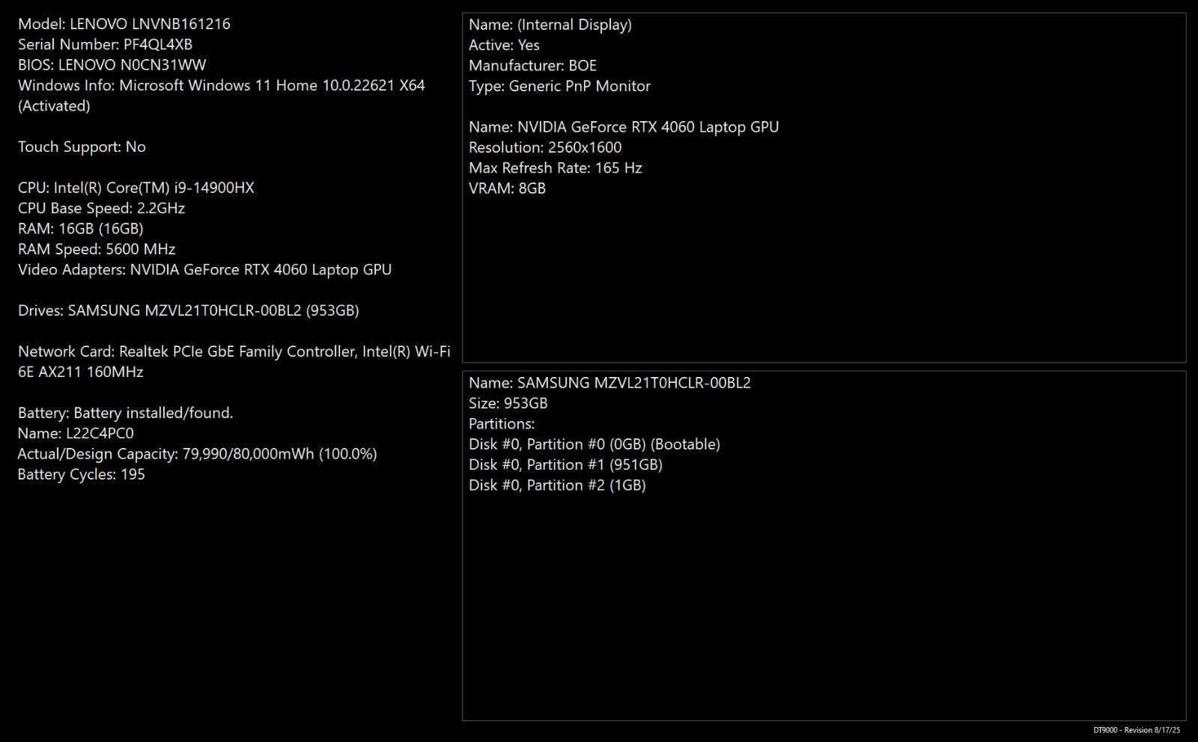Click the Partitions: heading
Image resolution: width=1198 pixels, height=742 pixels.
(502, 424)
